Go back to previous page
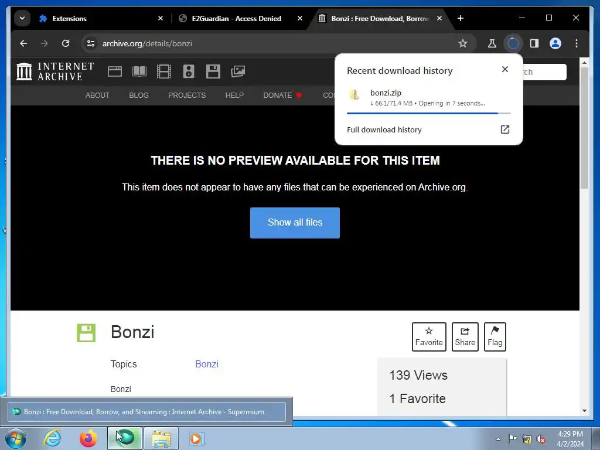Viewport: 600px width, 450px height. [x=23, y=43]
